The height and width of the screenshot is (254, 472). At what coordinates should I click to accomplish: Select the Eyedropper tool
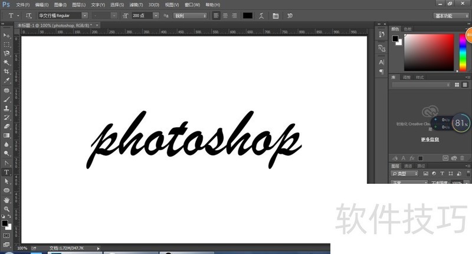[x=6, y=81]
